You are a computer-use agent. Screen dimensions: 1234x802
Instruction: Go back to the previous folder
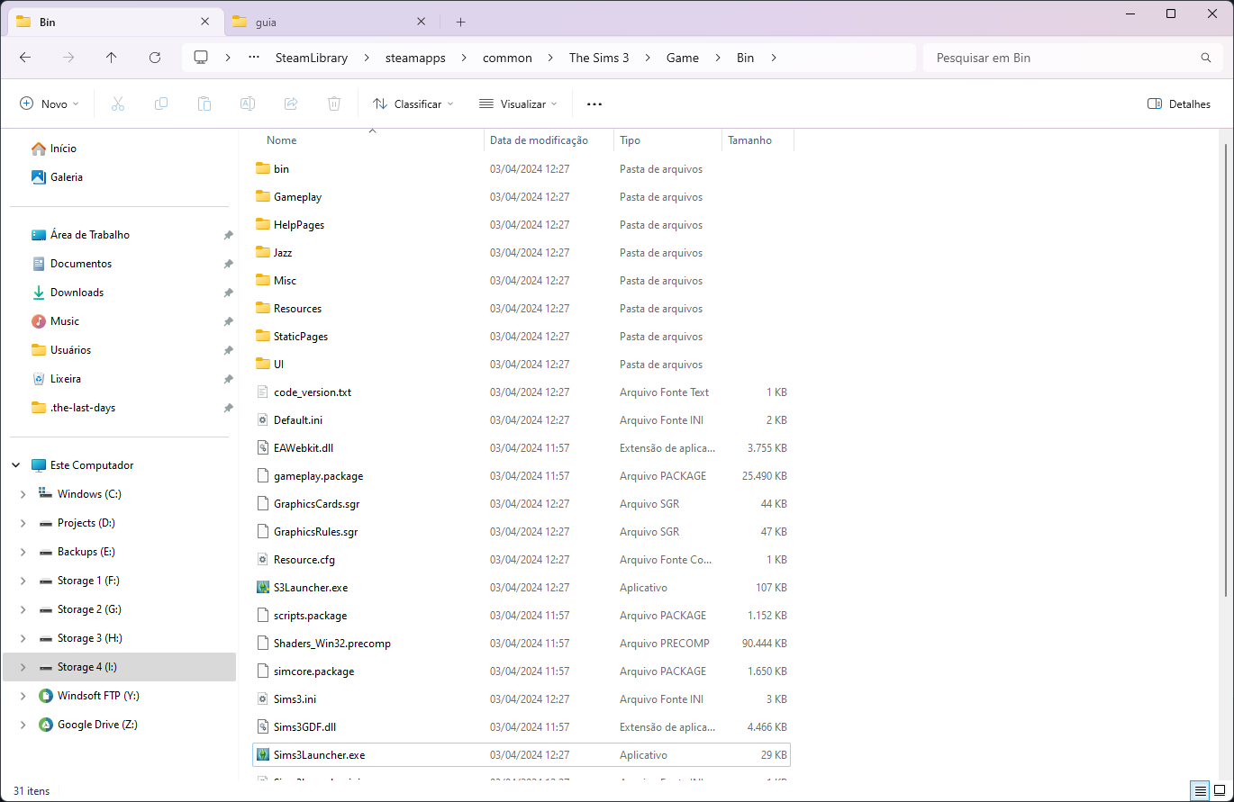25,58
